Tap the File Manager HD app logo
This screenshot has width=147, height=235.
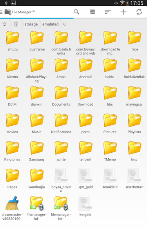(20, 12)
